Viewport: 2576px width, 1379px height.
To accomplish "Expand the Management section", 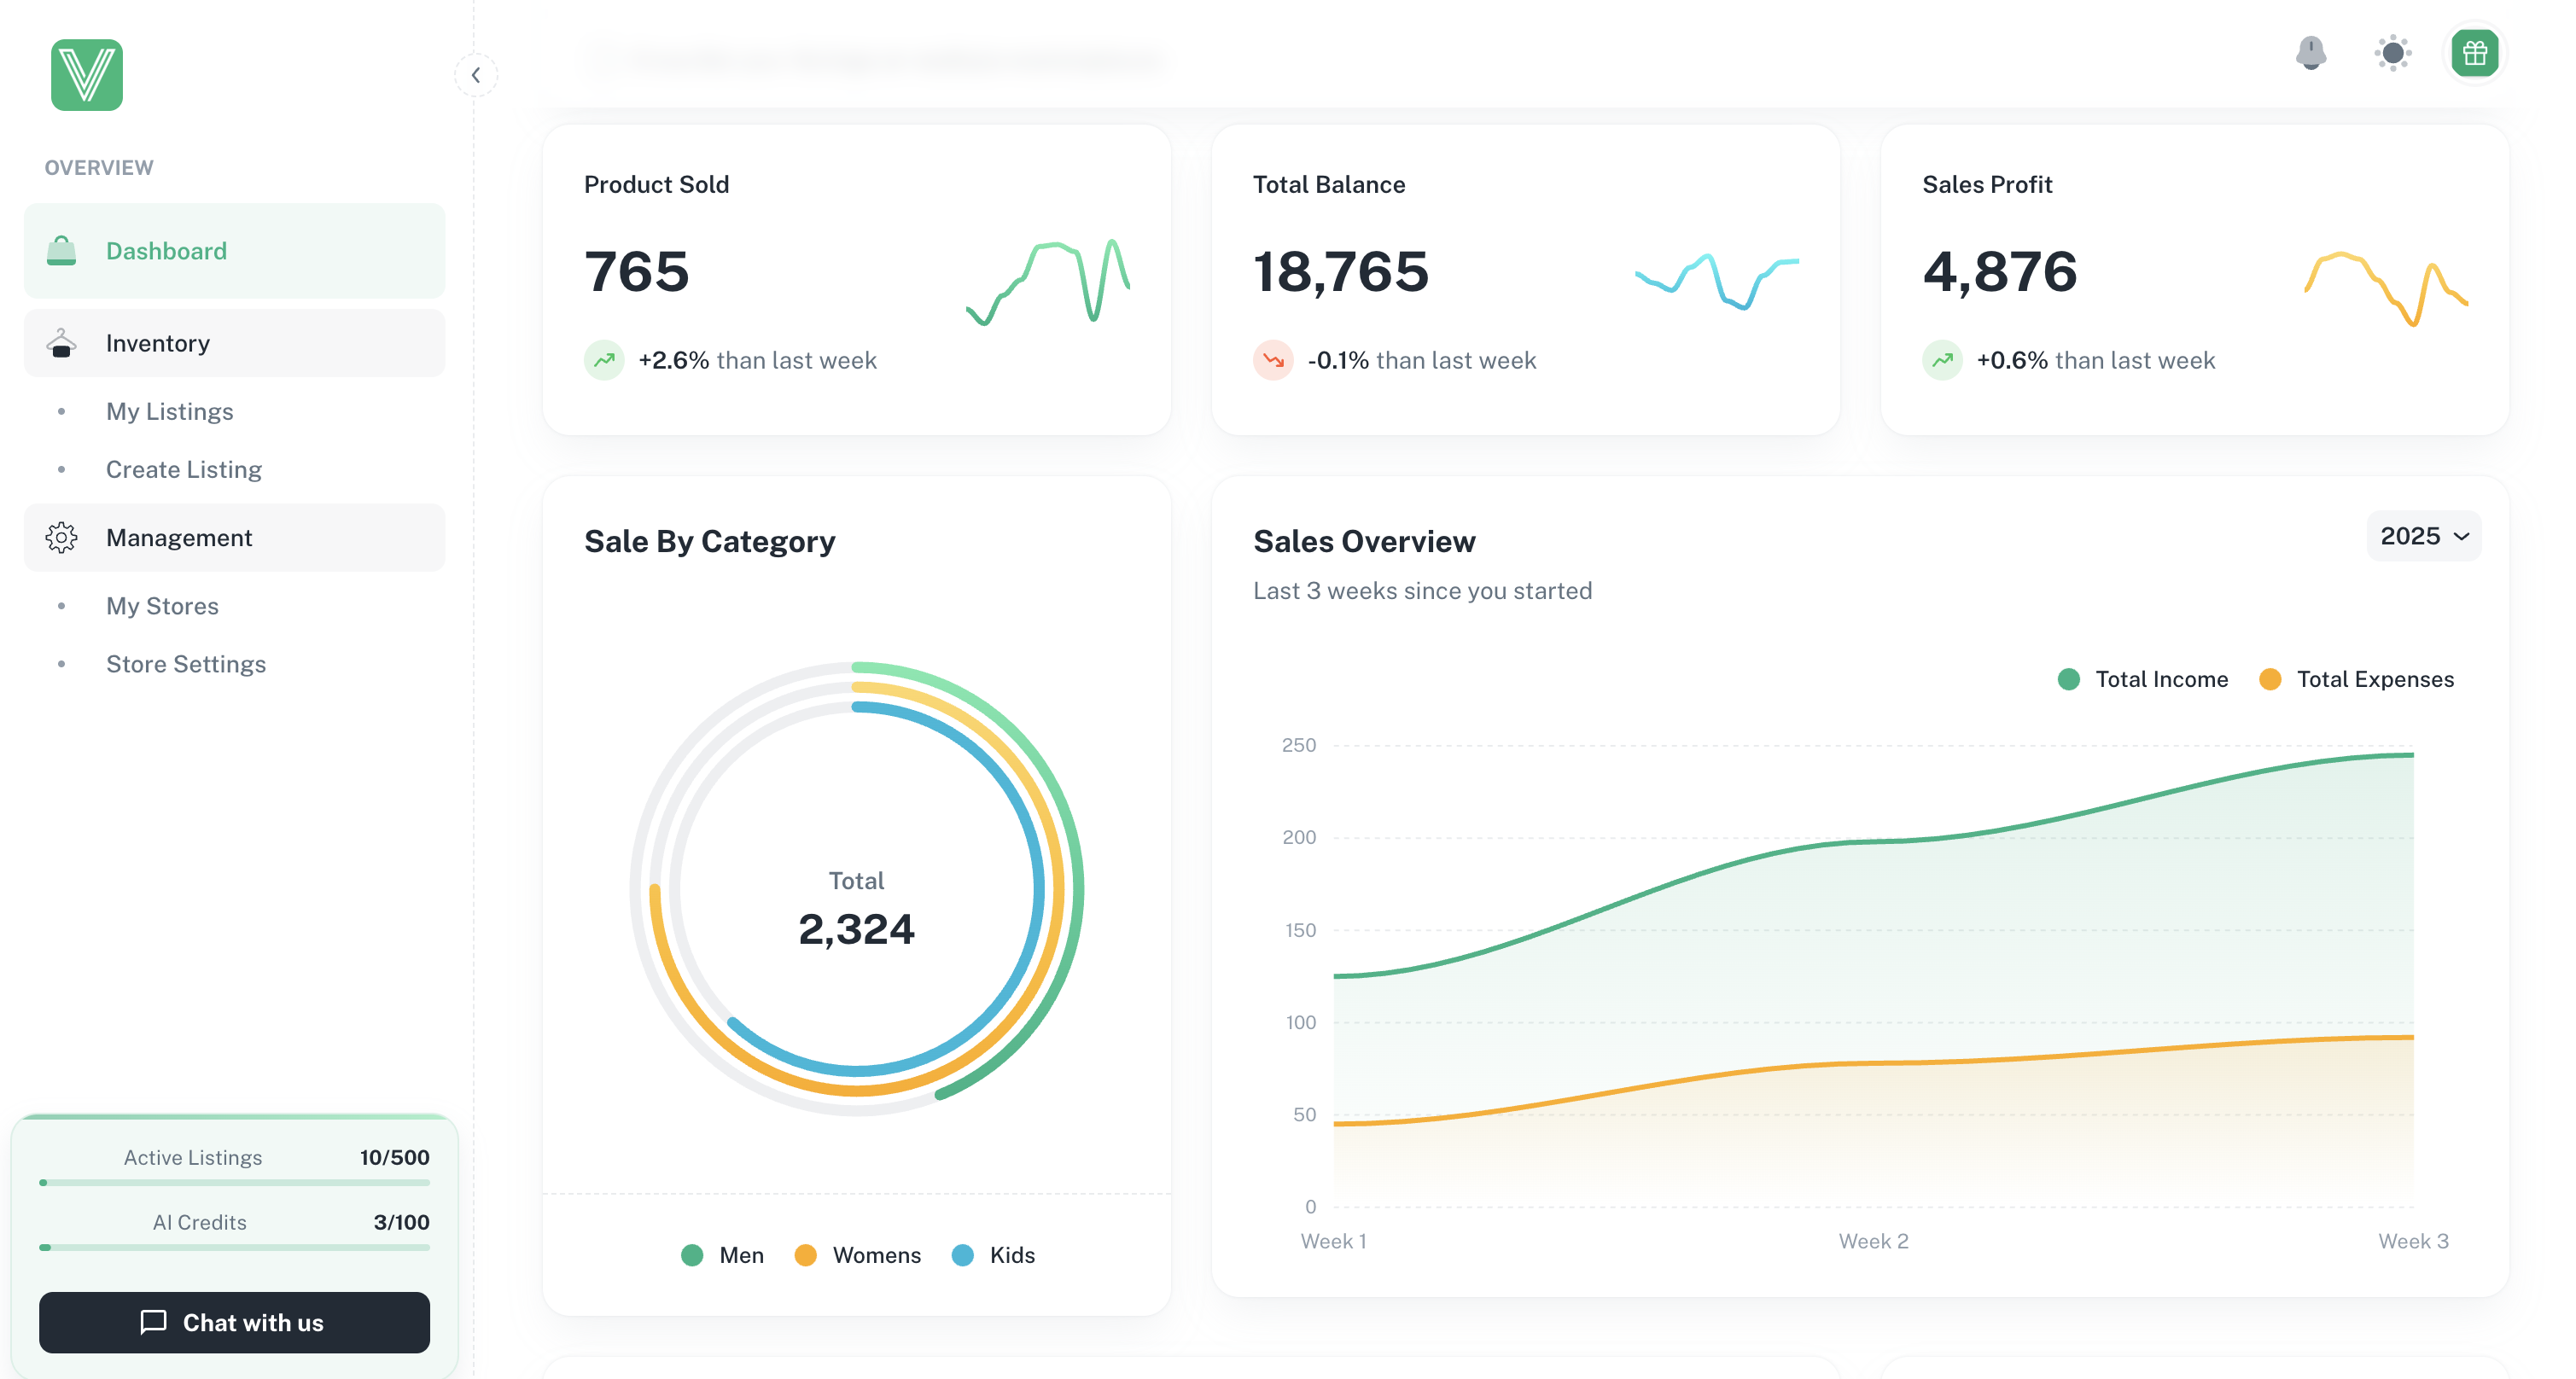I will pyautogui.click(x=235, y=538).
